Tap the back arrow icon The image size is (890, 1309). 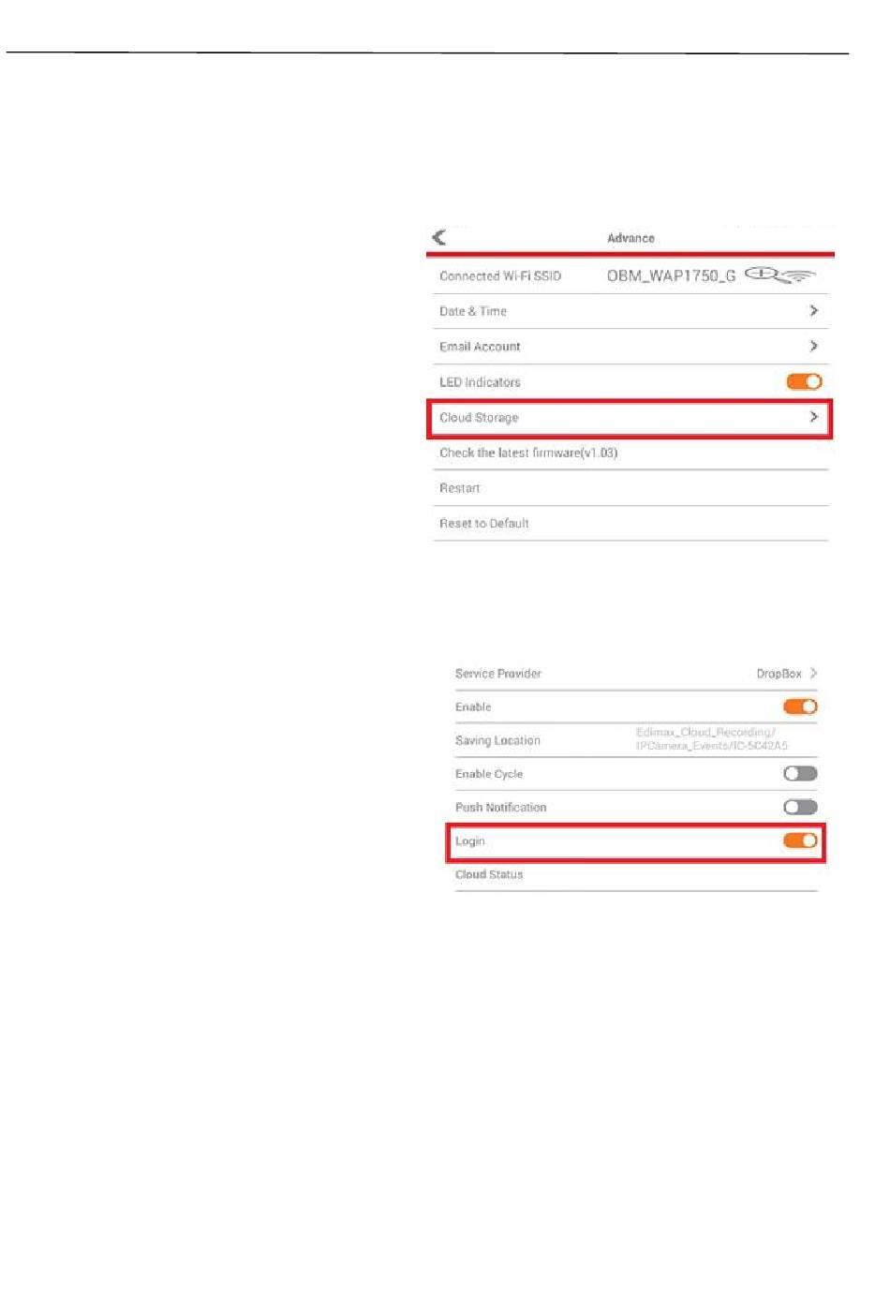click(x=438, y=237)
